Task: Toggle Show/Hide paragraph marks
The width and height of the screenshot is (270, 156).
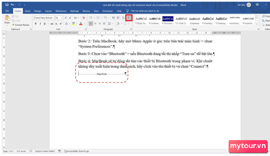Action: 129,18
